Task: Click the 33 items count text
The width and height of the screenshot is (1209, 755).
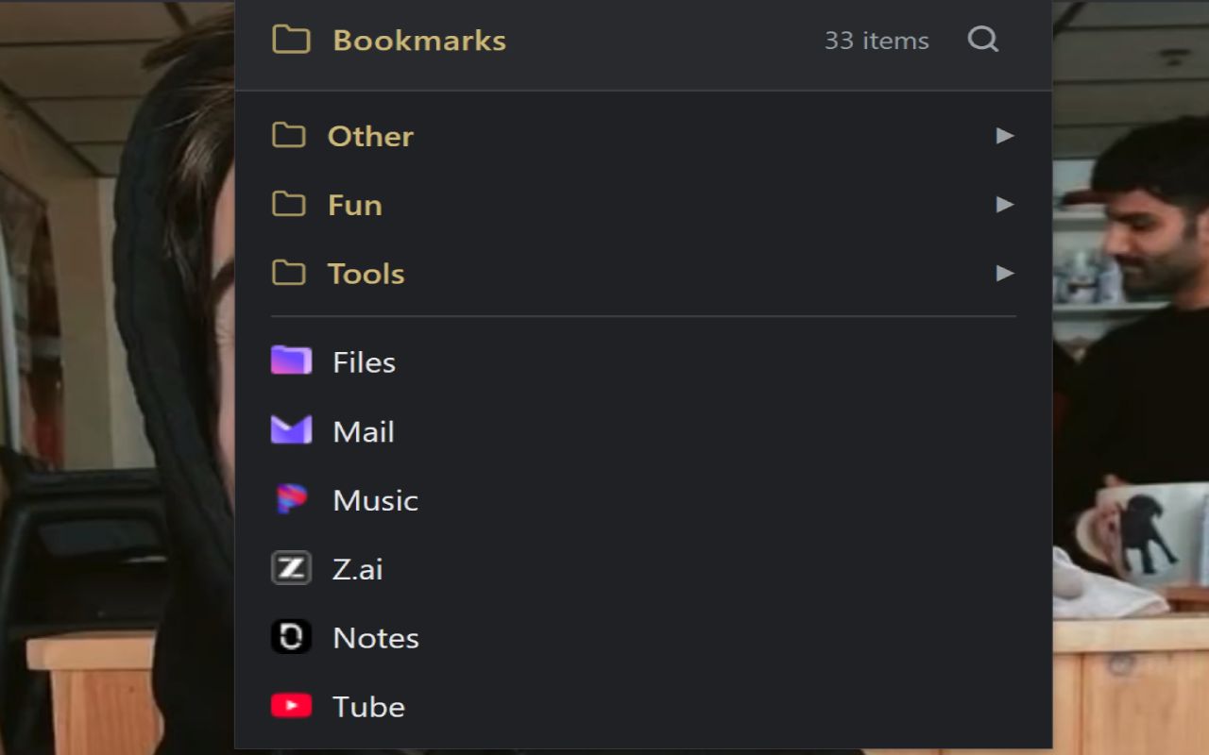Action: click(x=877, y=41)
